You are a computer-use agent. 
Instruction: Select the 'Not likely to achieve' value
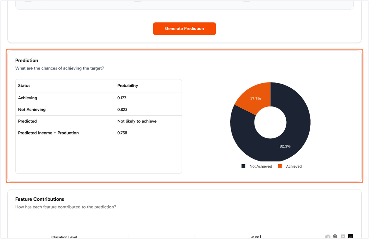click(x=137, y=121)
